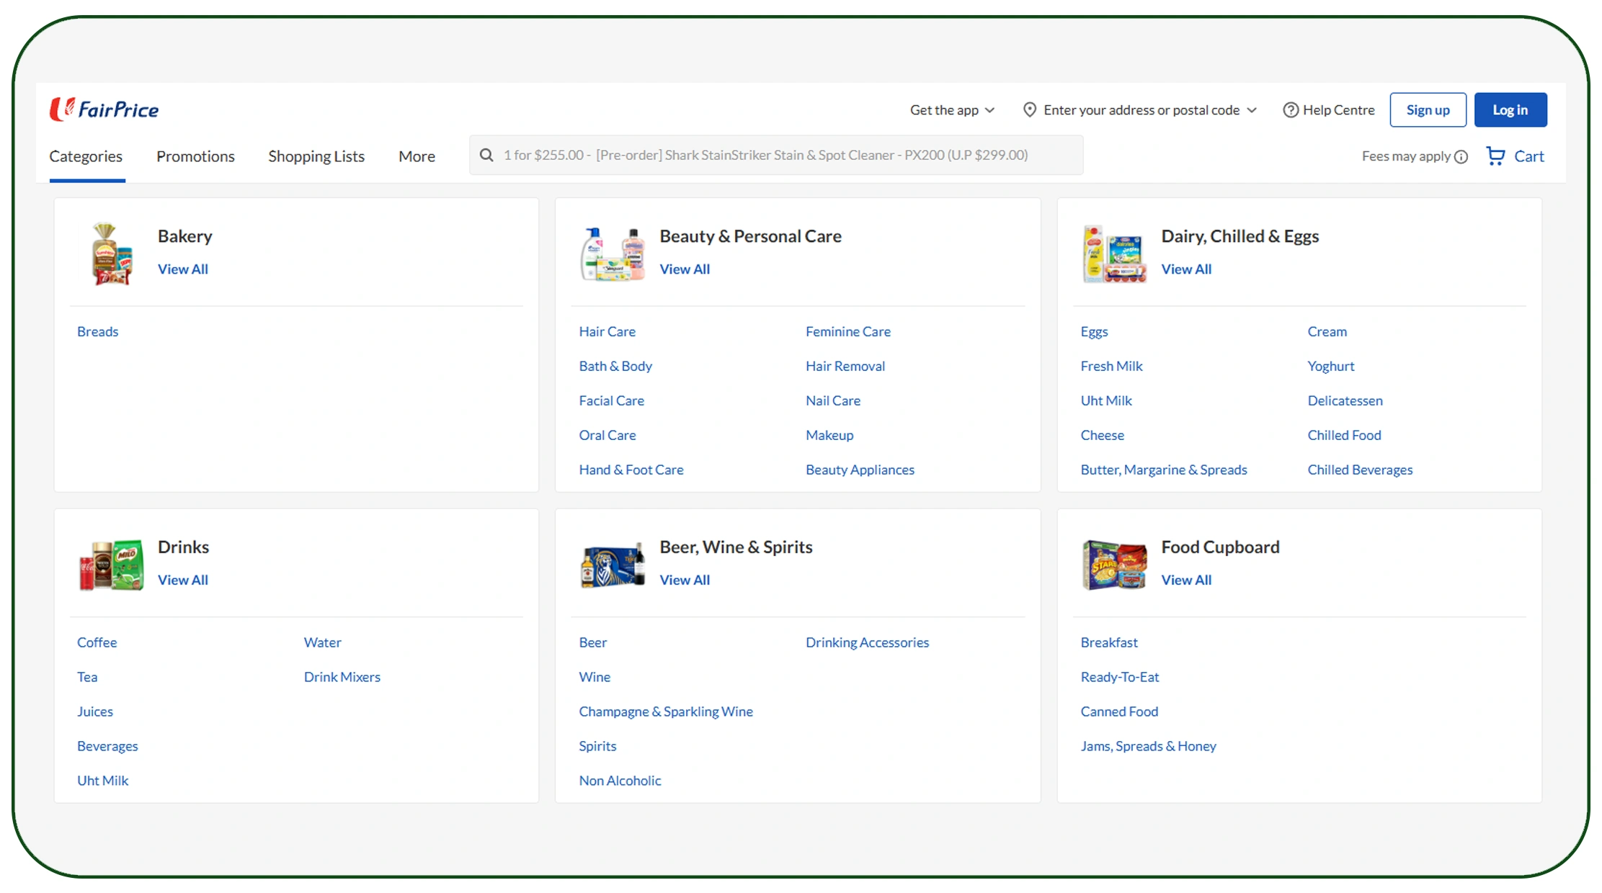Click the fees info icon
The width and height of the screenshot is (1602, 893).
pyautogui.click(x=1461, y=157)
